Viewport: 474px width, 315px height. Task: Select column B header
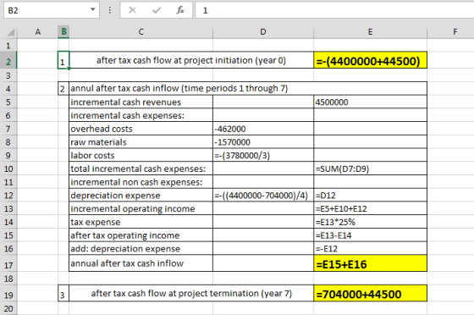[x=63, y=31]
